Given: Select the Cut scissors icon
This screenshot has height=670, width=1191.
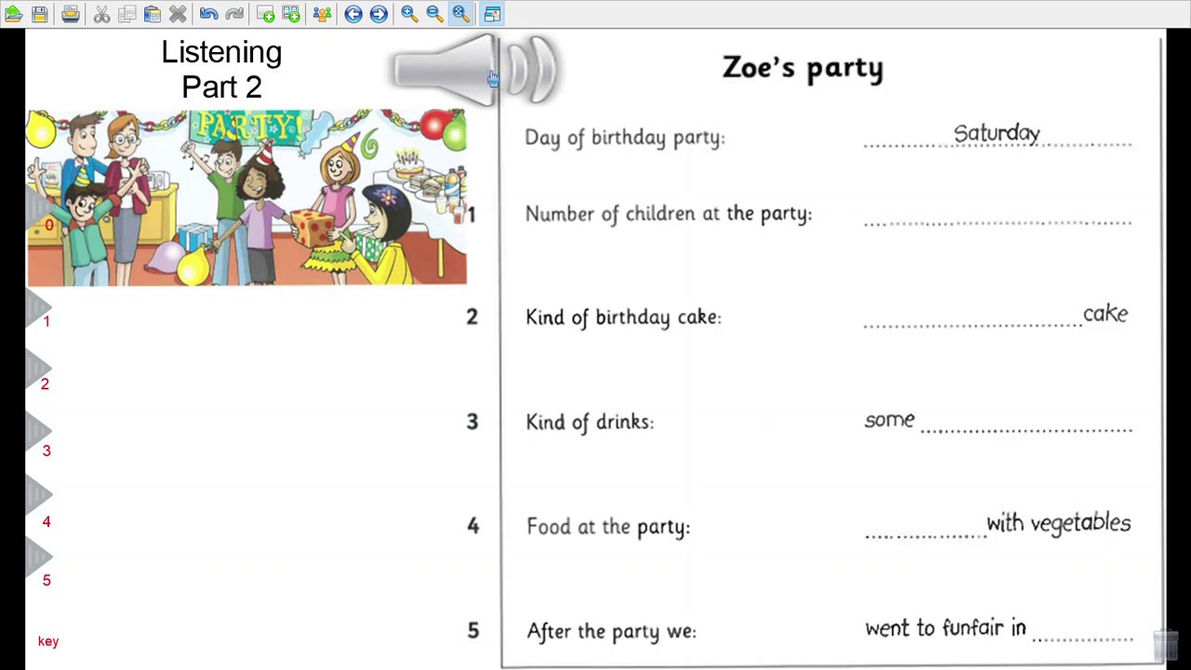Looking at the screenshot, I should click(101, 14).
